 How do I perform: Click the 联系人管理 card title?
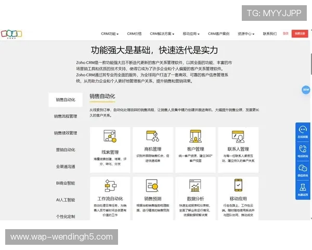tap(238, 149)
